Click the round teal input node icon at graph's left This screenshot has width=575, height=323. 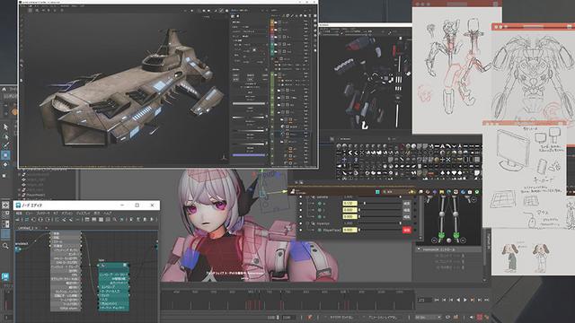point(18,249)
